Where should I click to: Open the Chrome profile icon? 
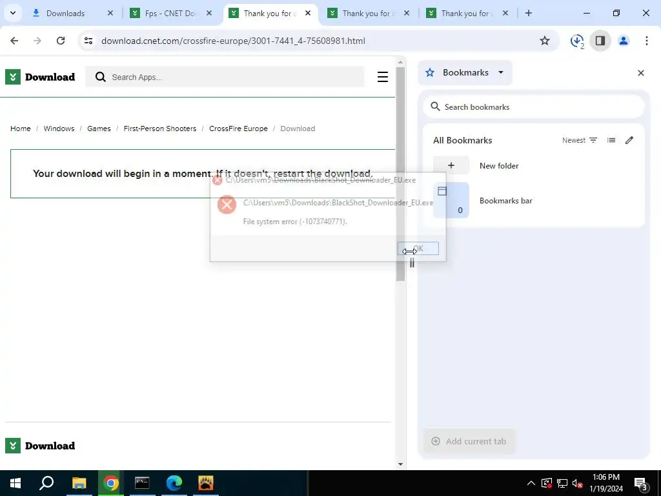click(x=624, y=41)
